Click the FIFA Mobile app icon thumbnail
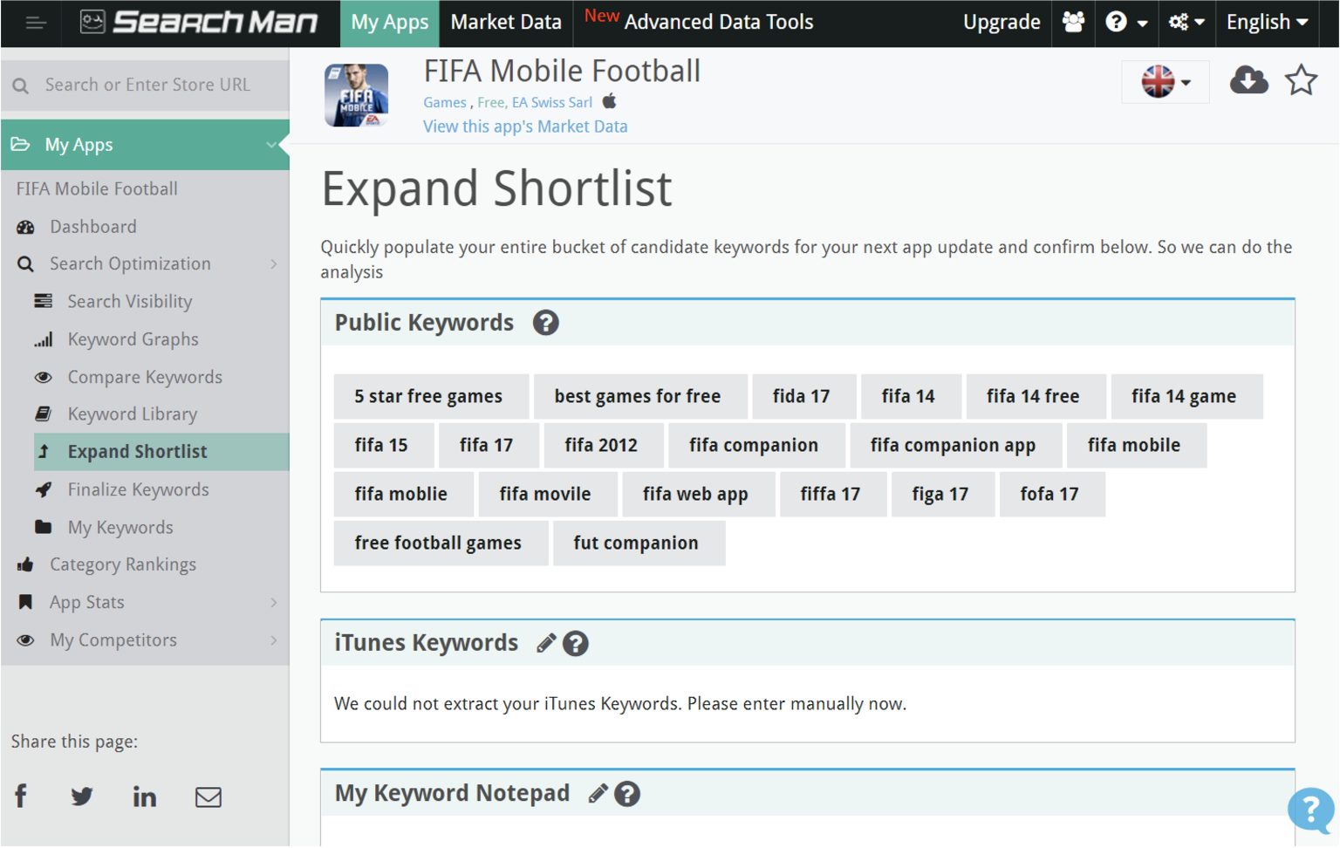 point(356,95)
